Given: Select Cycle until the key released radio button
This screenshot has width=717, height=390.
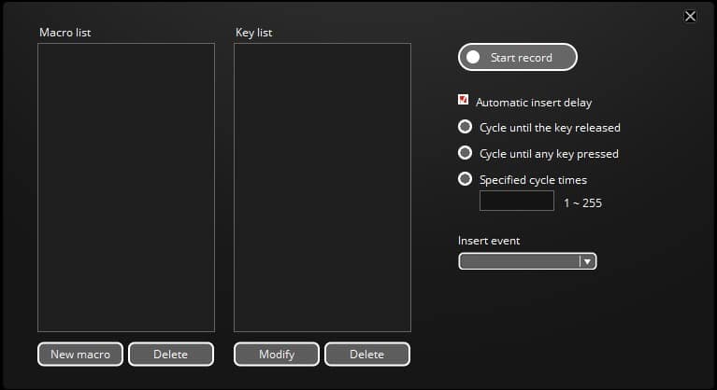Looking at the screenshot, I should [465, 127].
